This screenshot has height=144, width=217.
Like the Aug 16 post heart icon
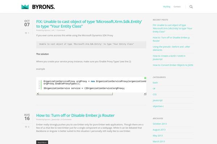tap(26, 127)
